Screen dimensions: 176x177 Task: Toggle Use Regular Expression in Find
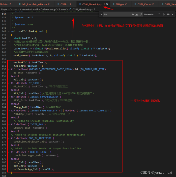[141, 14]
